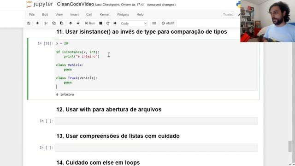Move the selected cell up
The width and height of the screenshot is (295, 166).
tap(71, 23)
